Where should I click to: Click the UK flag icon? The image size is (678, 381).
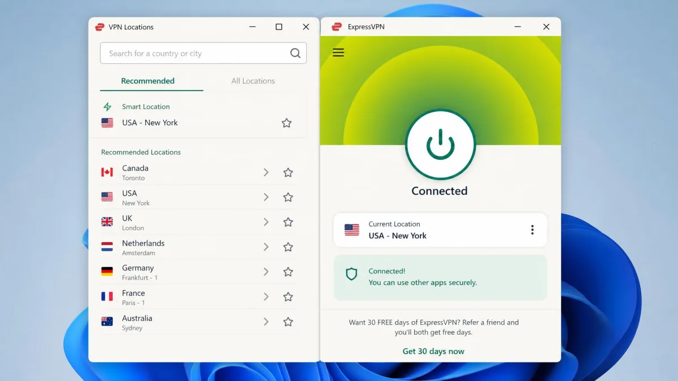107,222
